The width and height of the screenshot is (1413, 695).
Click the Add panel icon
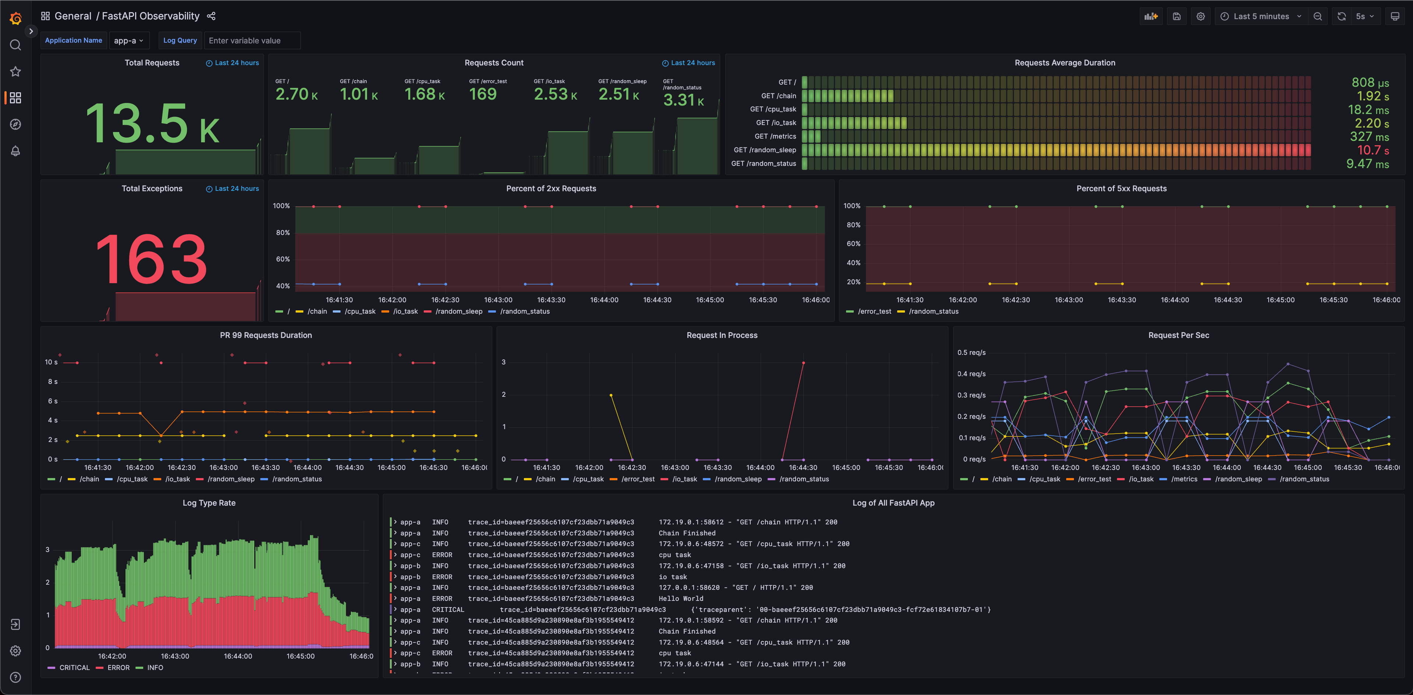coord(1151,17)
